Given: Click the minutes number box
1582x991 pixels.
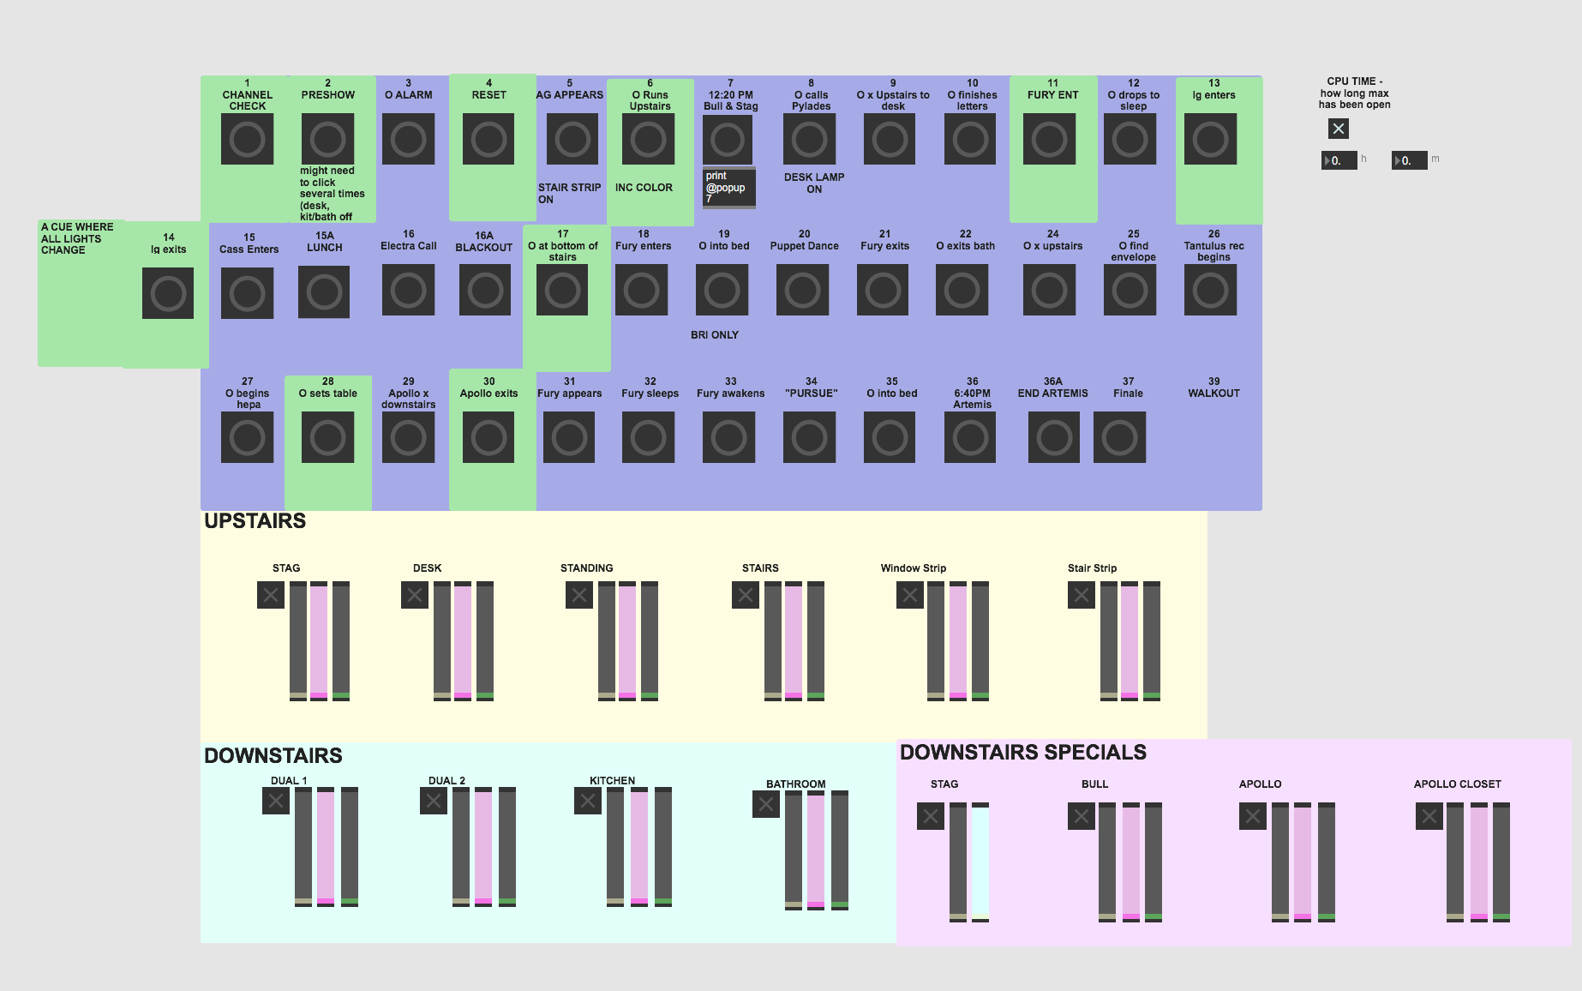Looking at the screenshot, I should pos(1410,160).
